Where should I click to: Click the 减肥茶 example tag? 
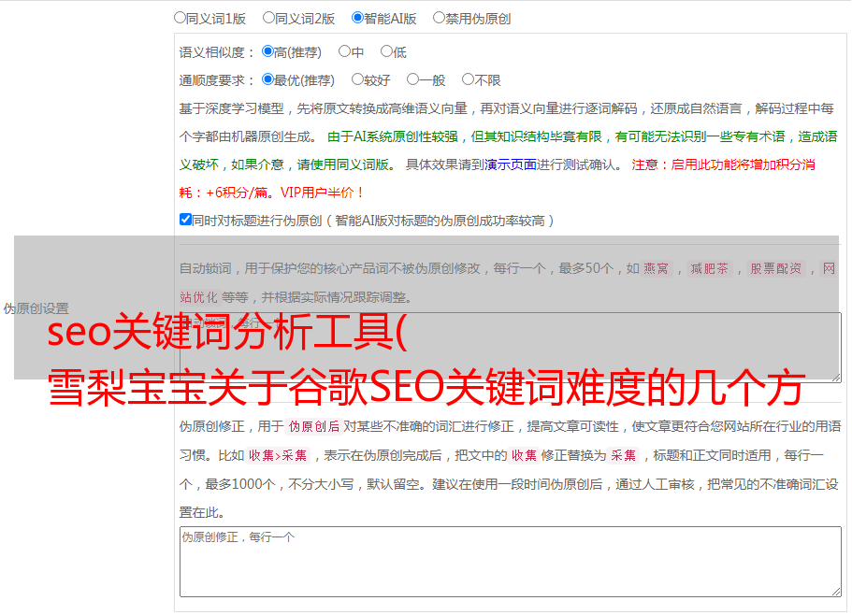tap(709, 268)
